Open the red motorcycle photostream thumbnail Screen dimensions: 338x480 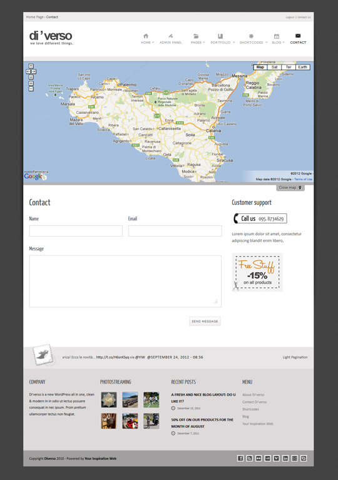coord(130,421)
